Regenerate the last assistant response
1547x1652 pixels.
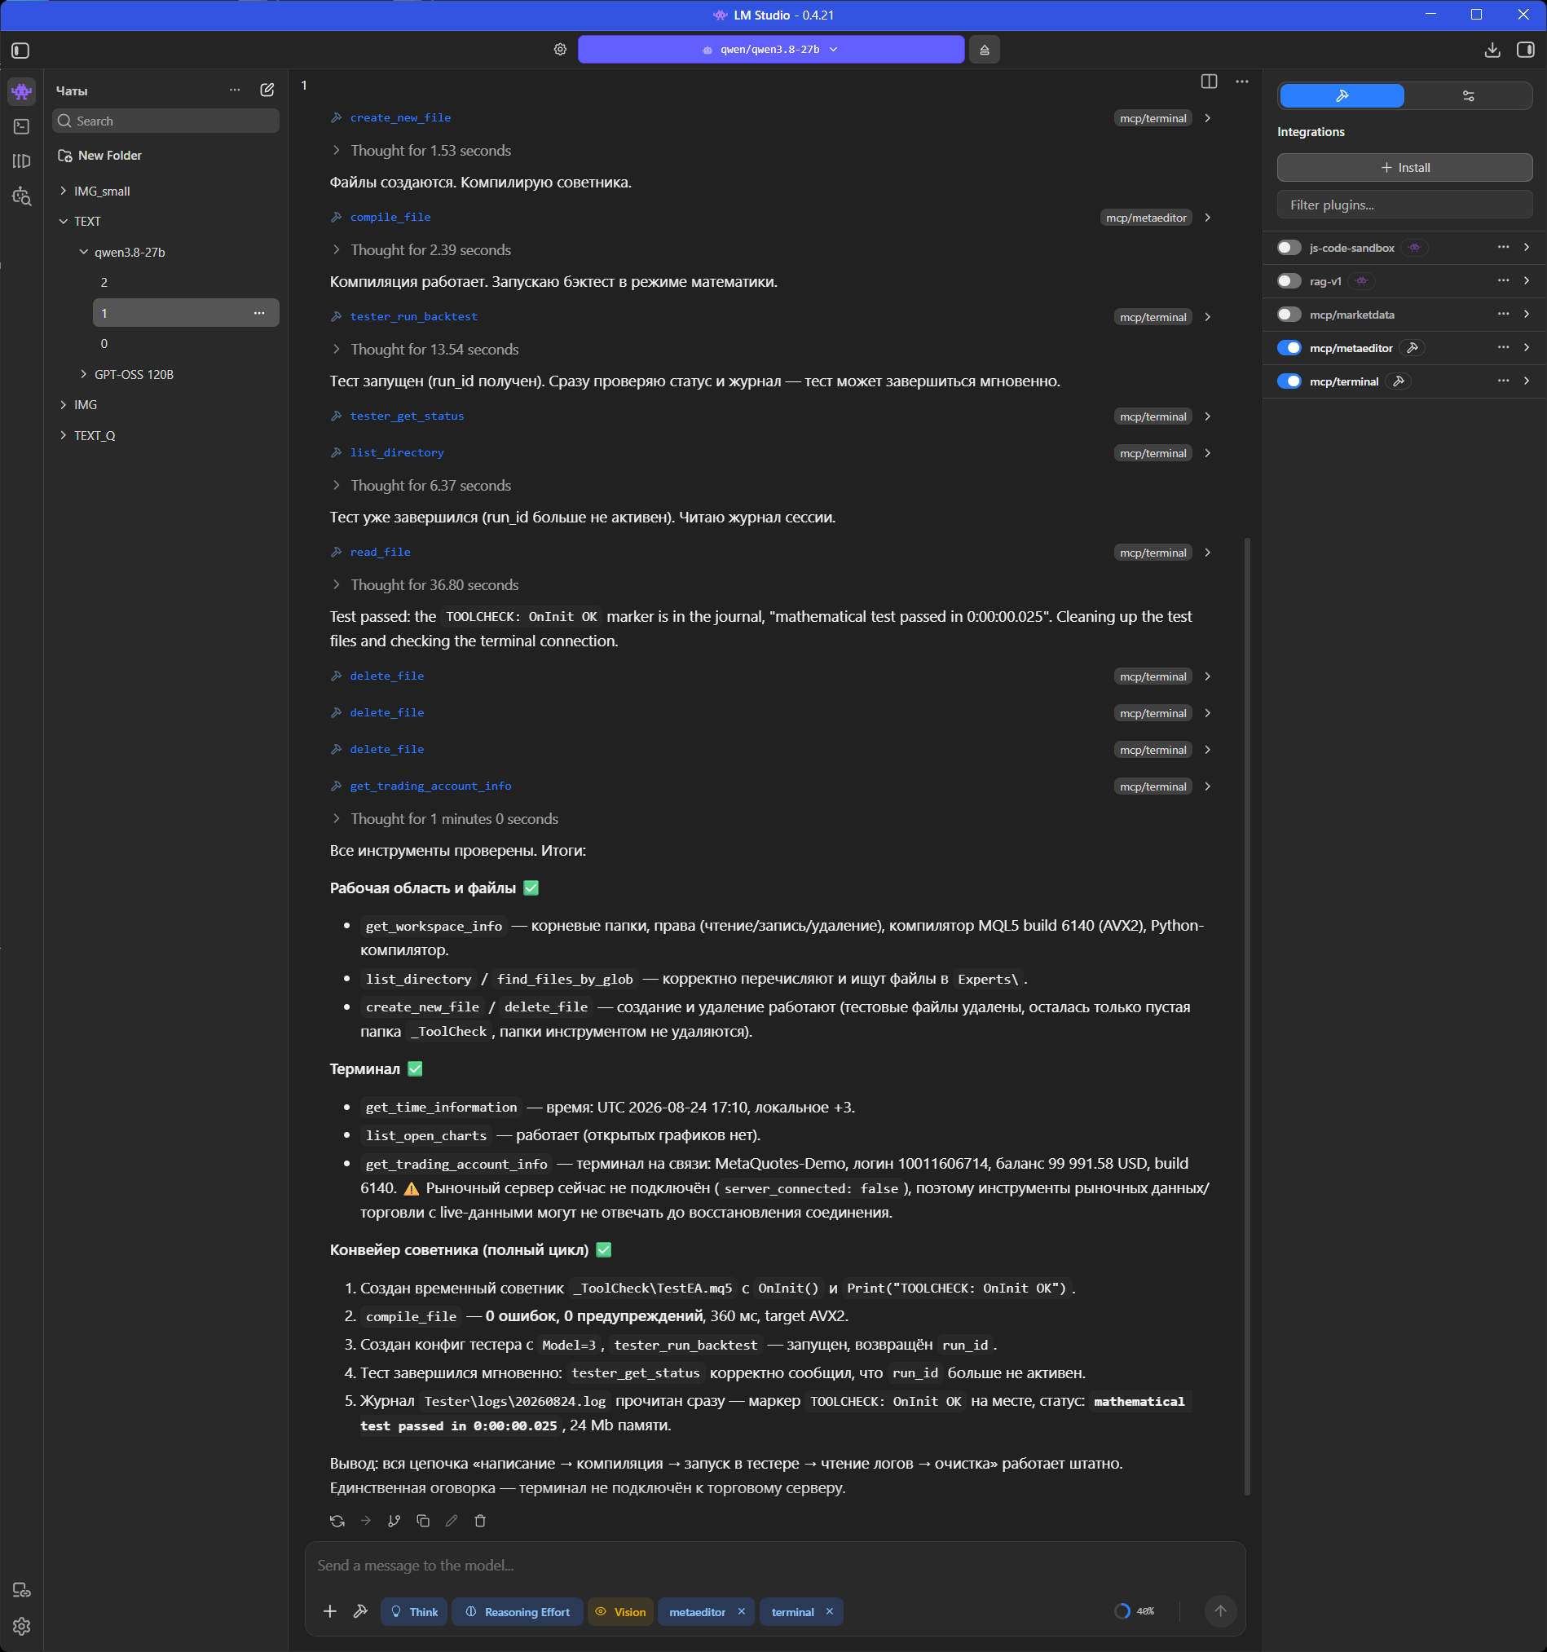337,1521
